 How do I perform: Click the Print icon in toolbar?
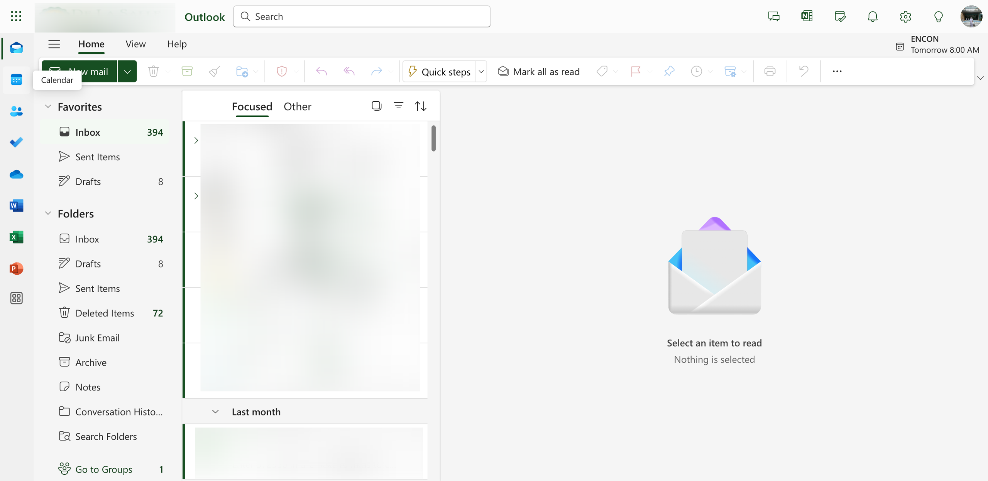[x=770, y=71]
